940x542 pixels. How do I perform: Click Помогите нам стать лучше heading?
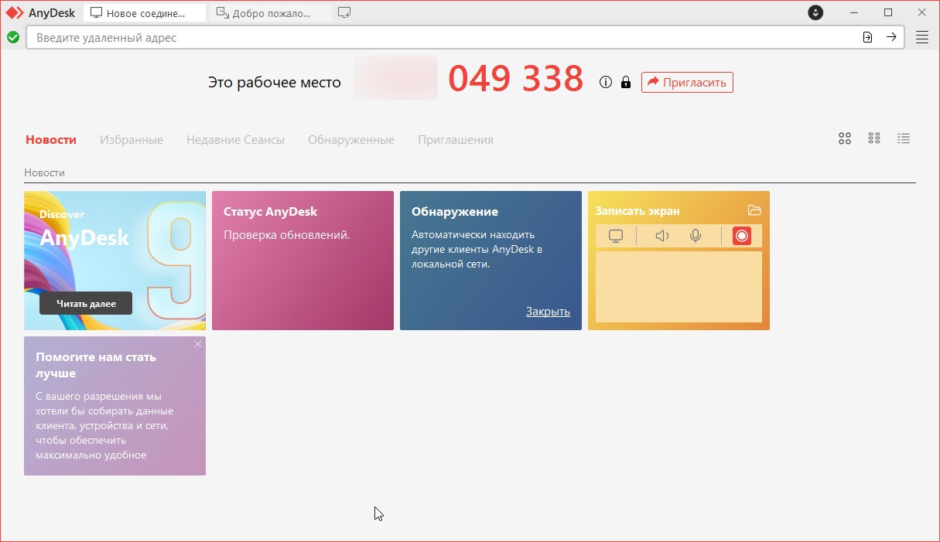[x=96, y=365]
